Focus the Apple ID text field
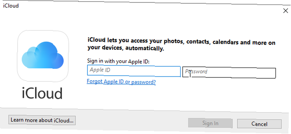This screenshot has height=134, width=291. pos(134,71)
